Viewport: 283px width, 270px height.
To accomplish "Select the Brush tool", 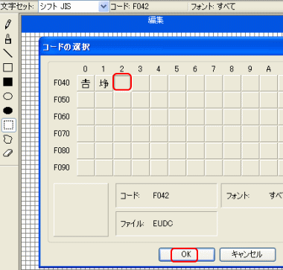I will [x=8, y=39].
